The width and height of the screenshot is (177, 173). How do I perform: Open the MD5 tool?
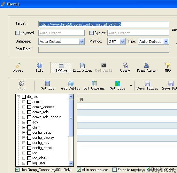pyautogui.click(x=168, y=67)
